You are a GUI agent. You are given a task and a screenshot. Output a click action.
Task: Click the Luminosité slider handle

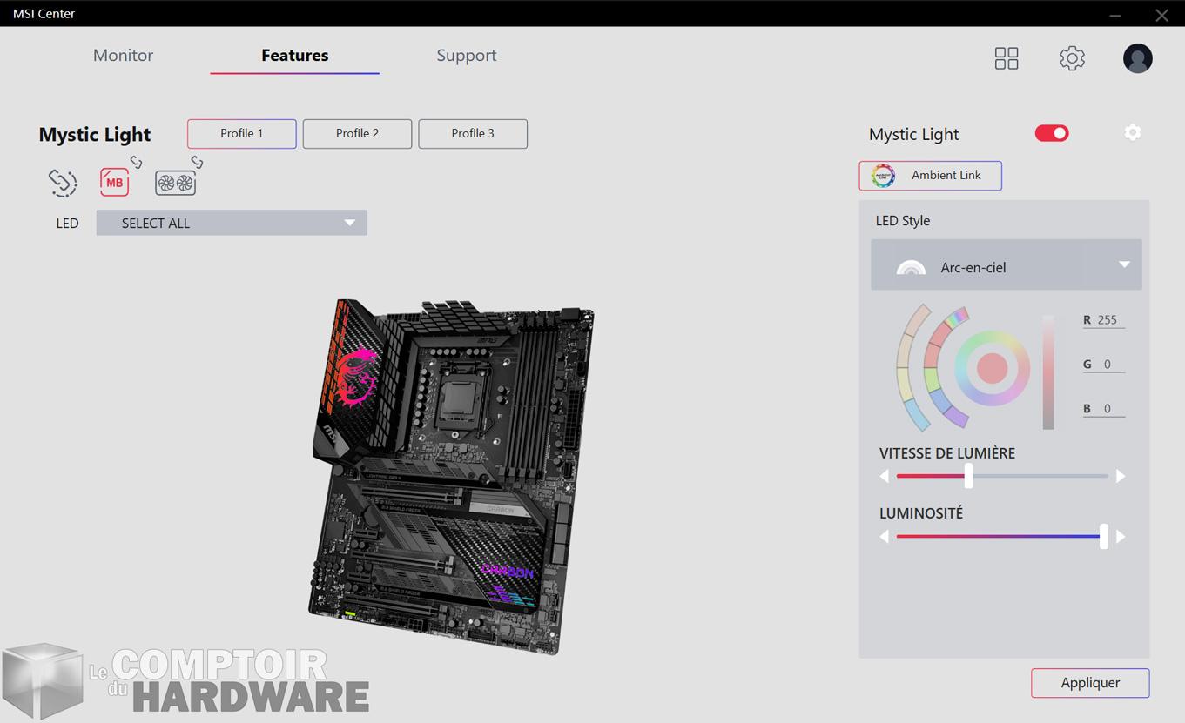pyautogui.click(x=1103, y=536)
